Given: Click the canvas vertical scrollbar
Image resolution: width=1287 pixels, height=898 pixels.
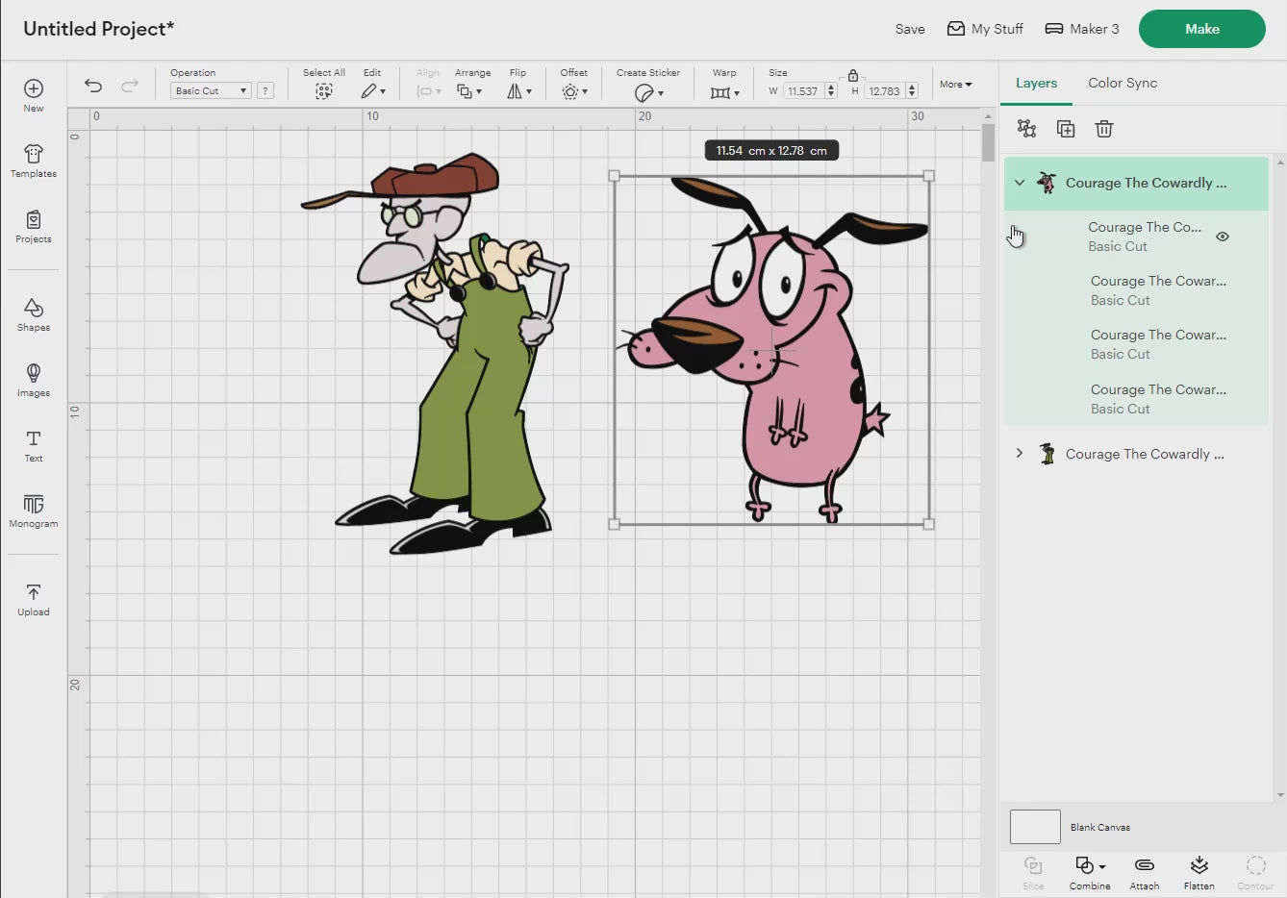Looking at the screenshot, I should click(988, 143).
